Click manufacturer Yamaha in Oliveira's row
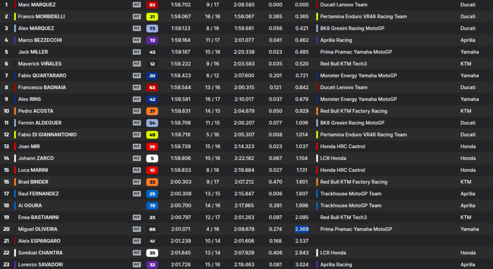 (x=469, y=229)
